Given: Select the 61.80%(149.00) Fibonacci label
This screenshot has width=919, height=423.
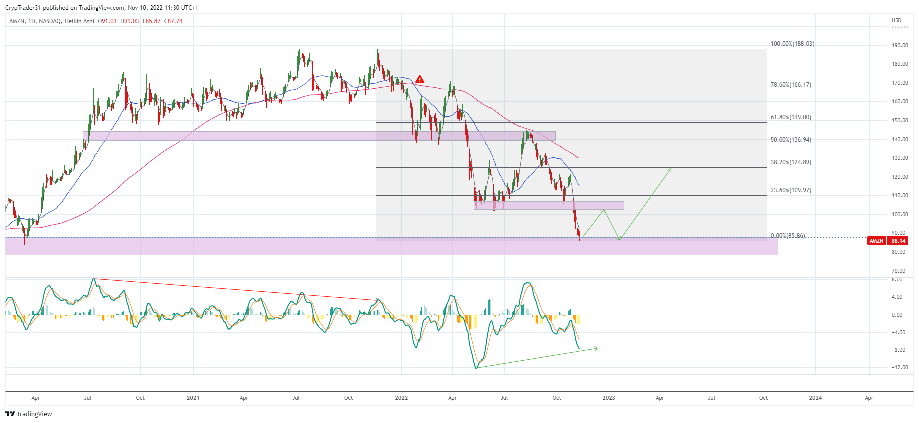Looking at the screenshot, I should 791,117.
